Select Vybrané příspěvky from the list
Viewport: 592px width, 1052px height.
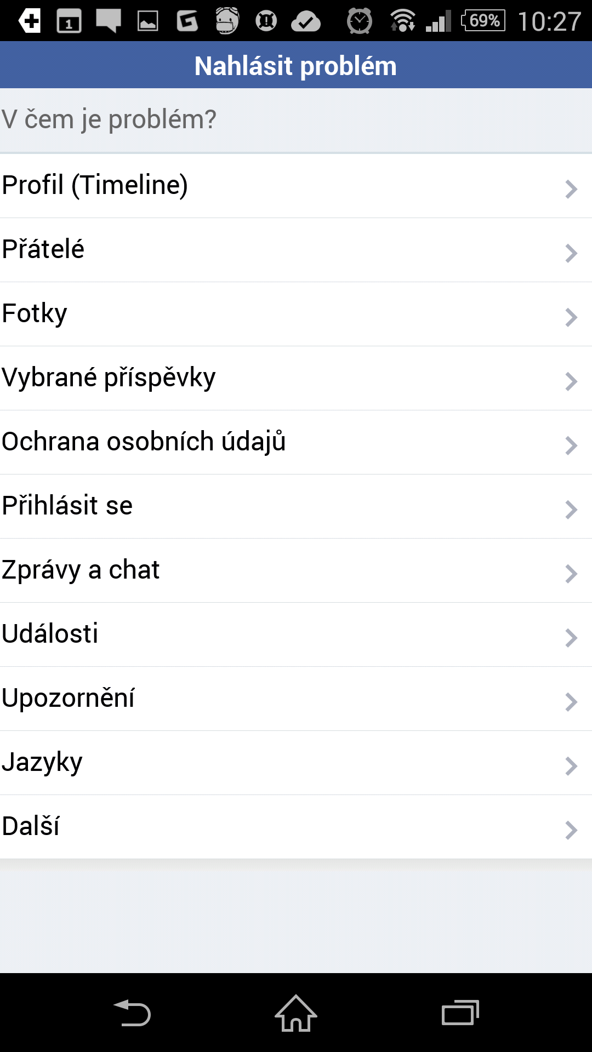click(296, 379)
